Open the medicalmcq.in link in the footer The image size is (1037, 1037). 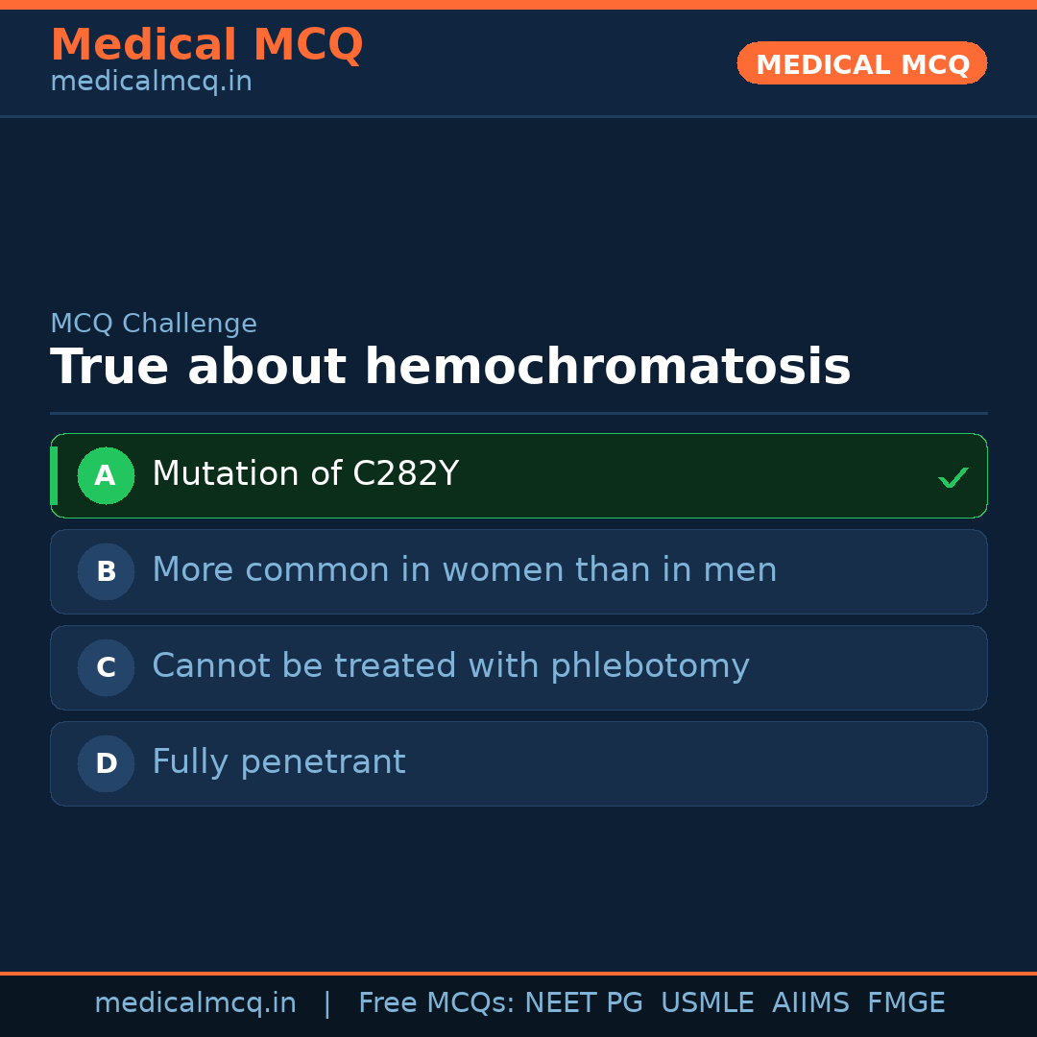195,1003
